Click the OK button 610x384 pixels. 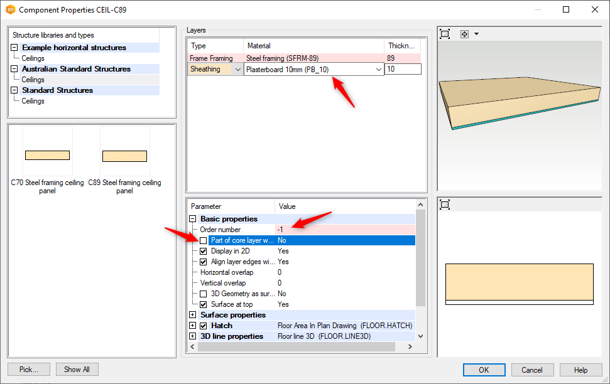click(x=484, y=370)
